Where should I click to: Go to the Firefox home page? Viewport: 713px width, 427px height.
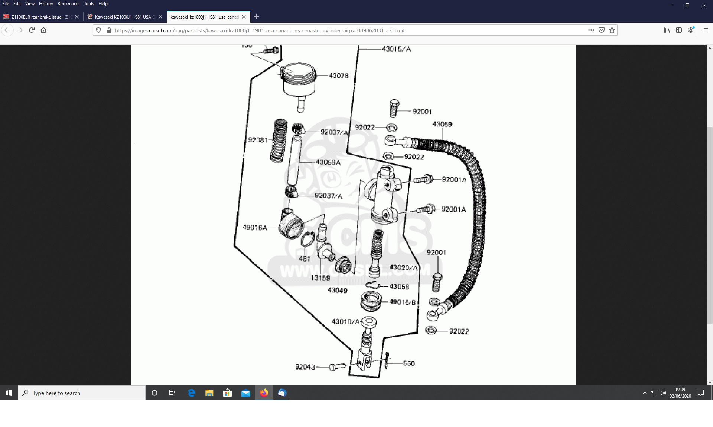(x=43, y=30)
